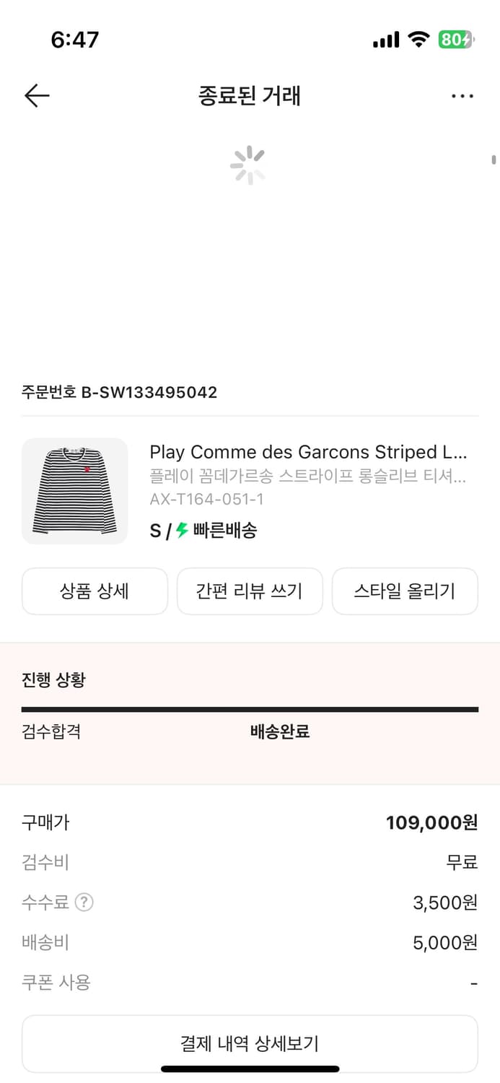Tap the cellular signal strength icon
The image size is (500, 1083).
tap(385, 40)
